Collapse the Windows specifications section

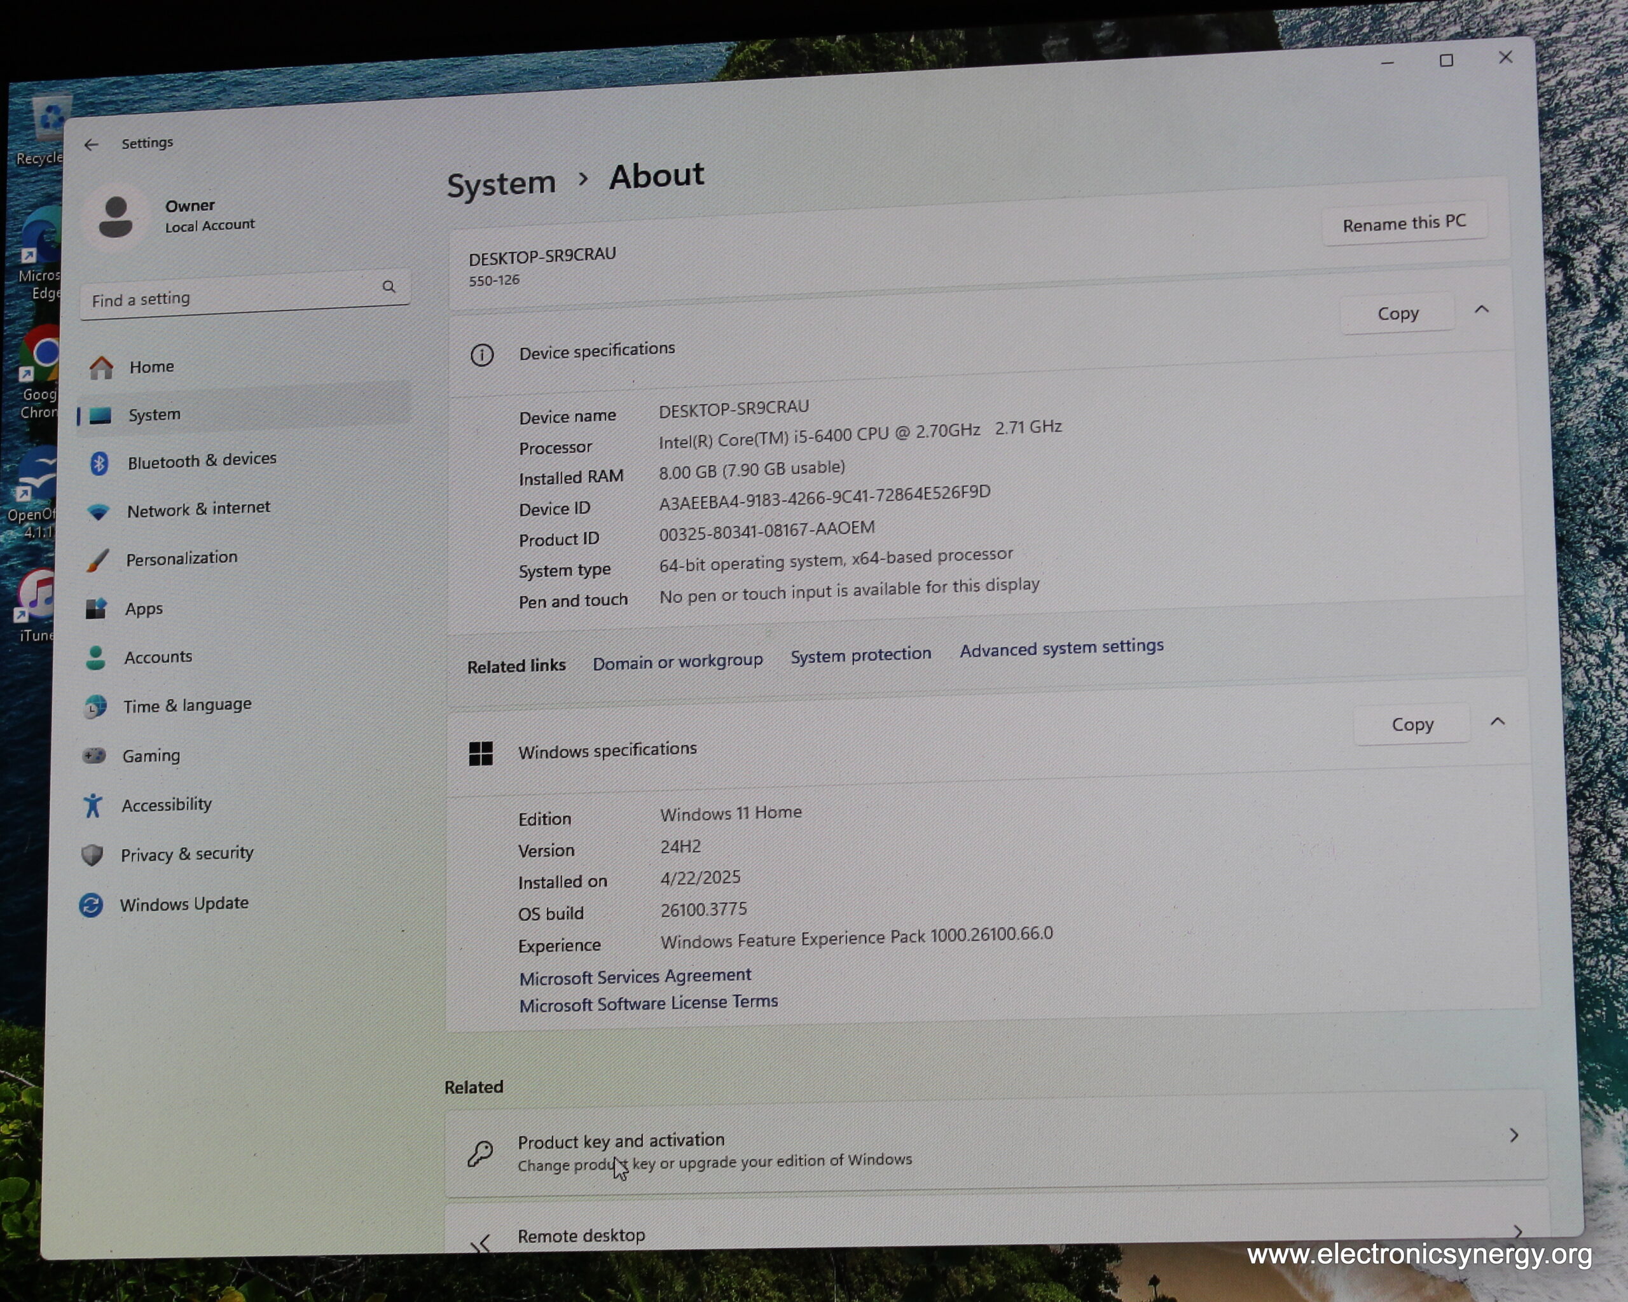pyautogui.click(x=1498, y=722)
